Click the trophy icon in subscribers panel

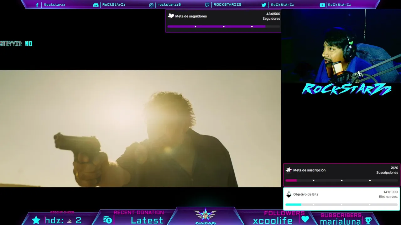tap(368, 221)
